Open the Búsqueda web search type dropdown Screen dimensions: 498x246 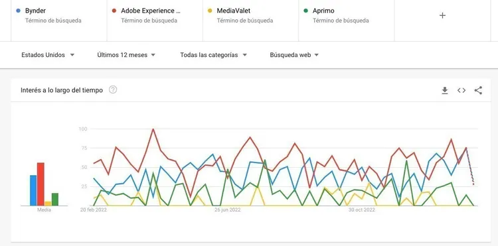(294, 55)
